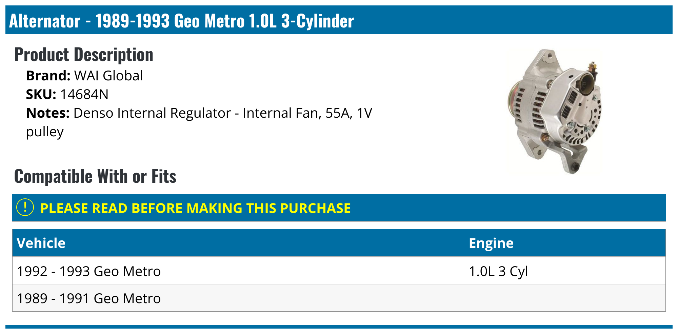The image size is (678, 334).
Task: Click the SKU label
Action: [41, 94]
